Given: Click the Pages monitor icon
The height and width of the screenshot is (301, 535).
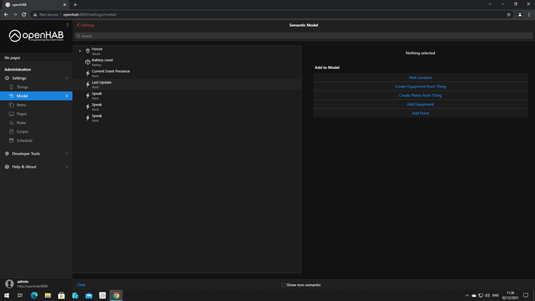Looking at the screenshot, I should click(12, 113).
